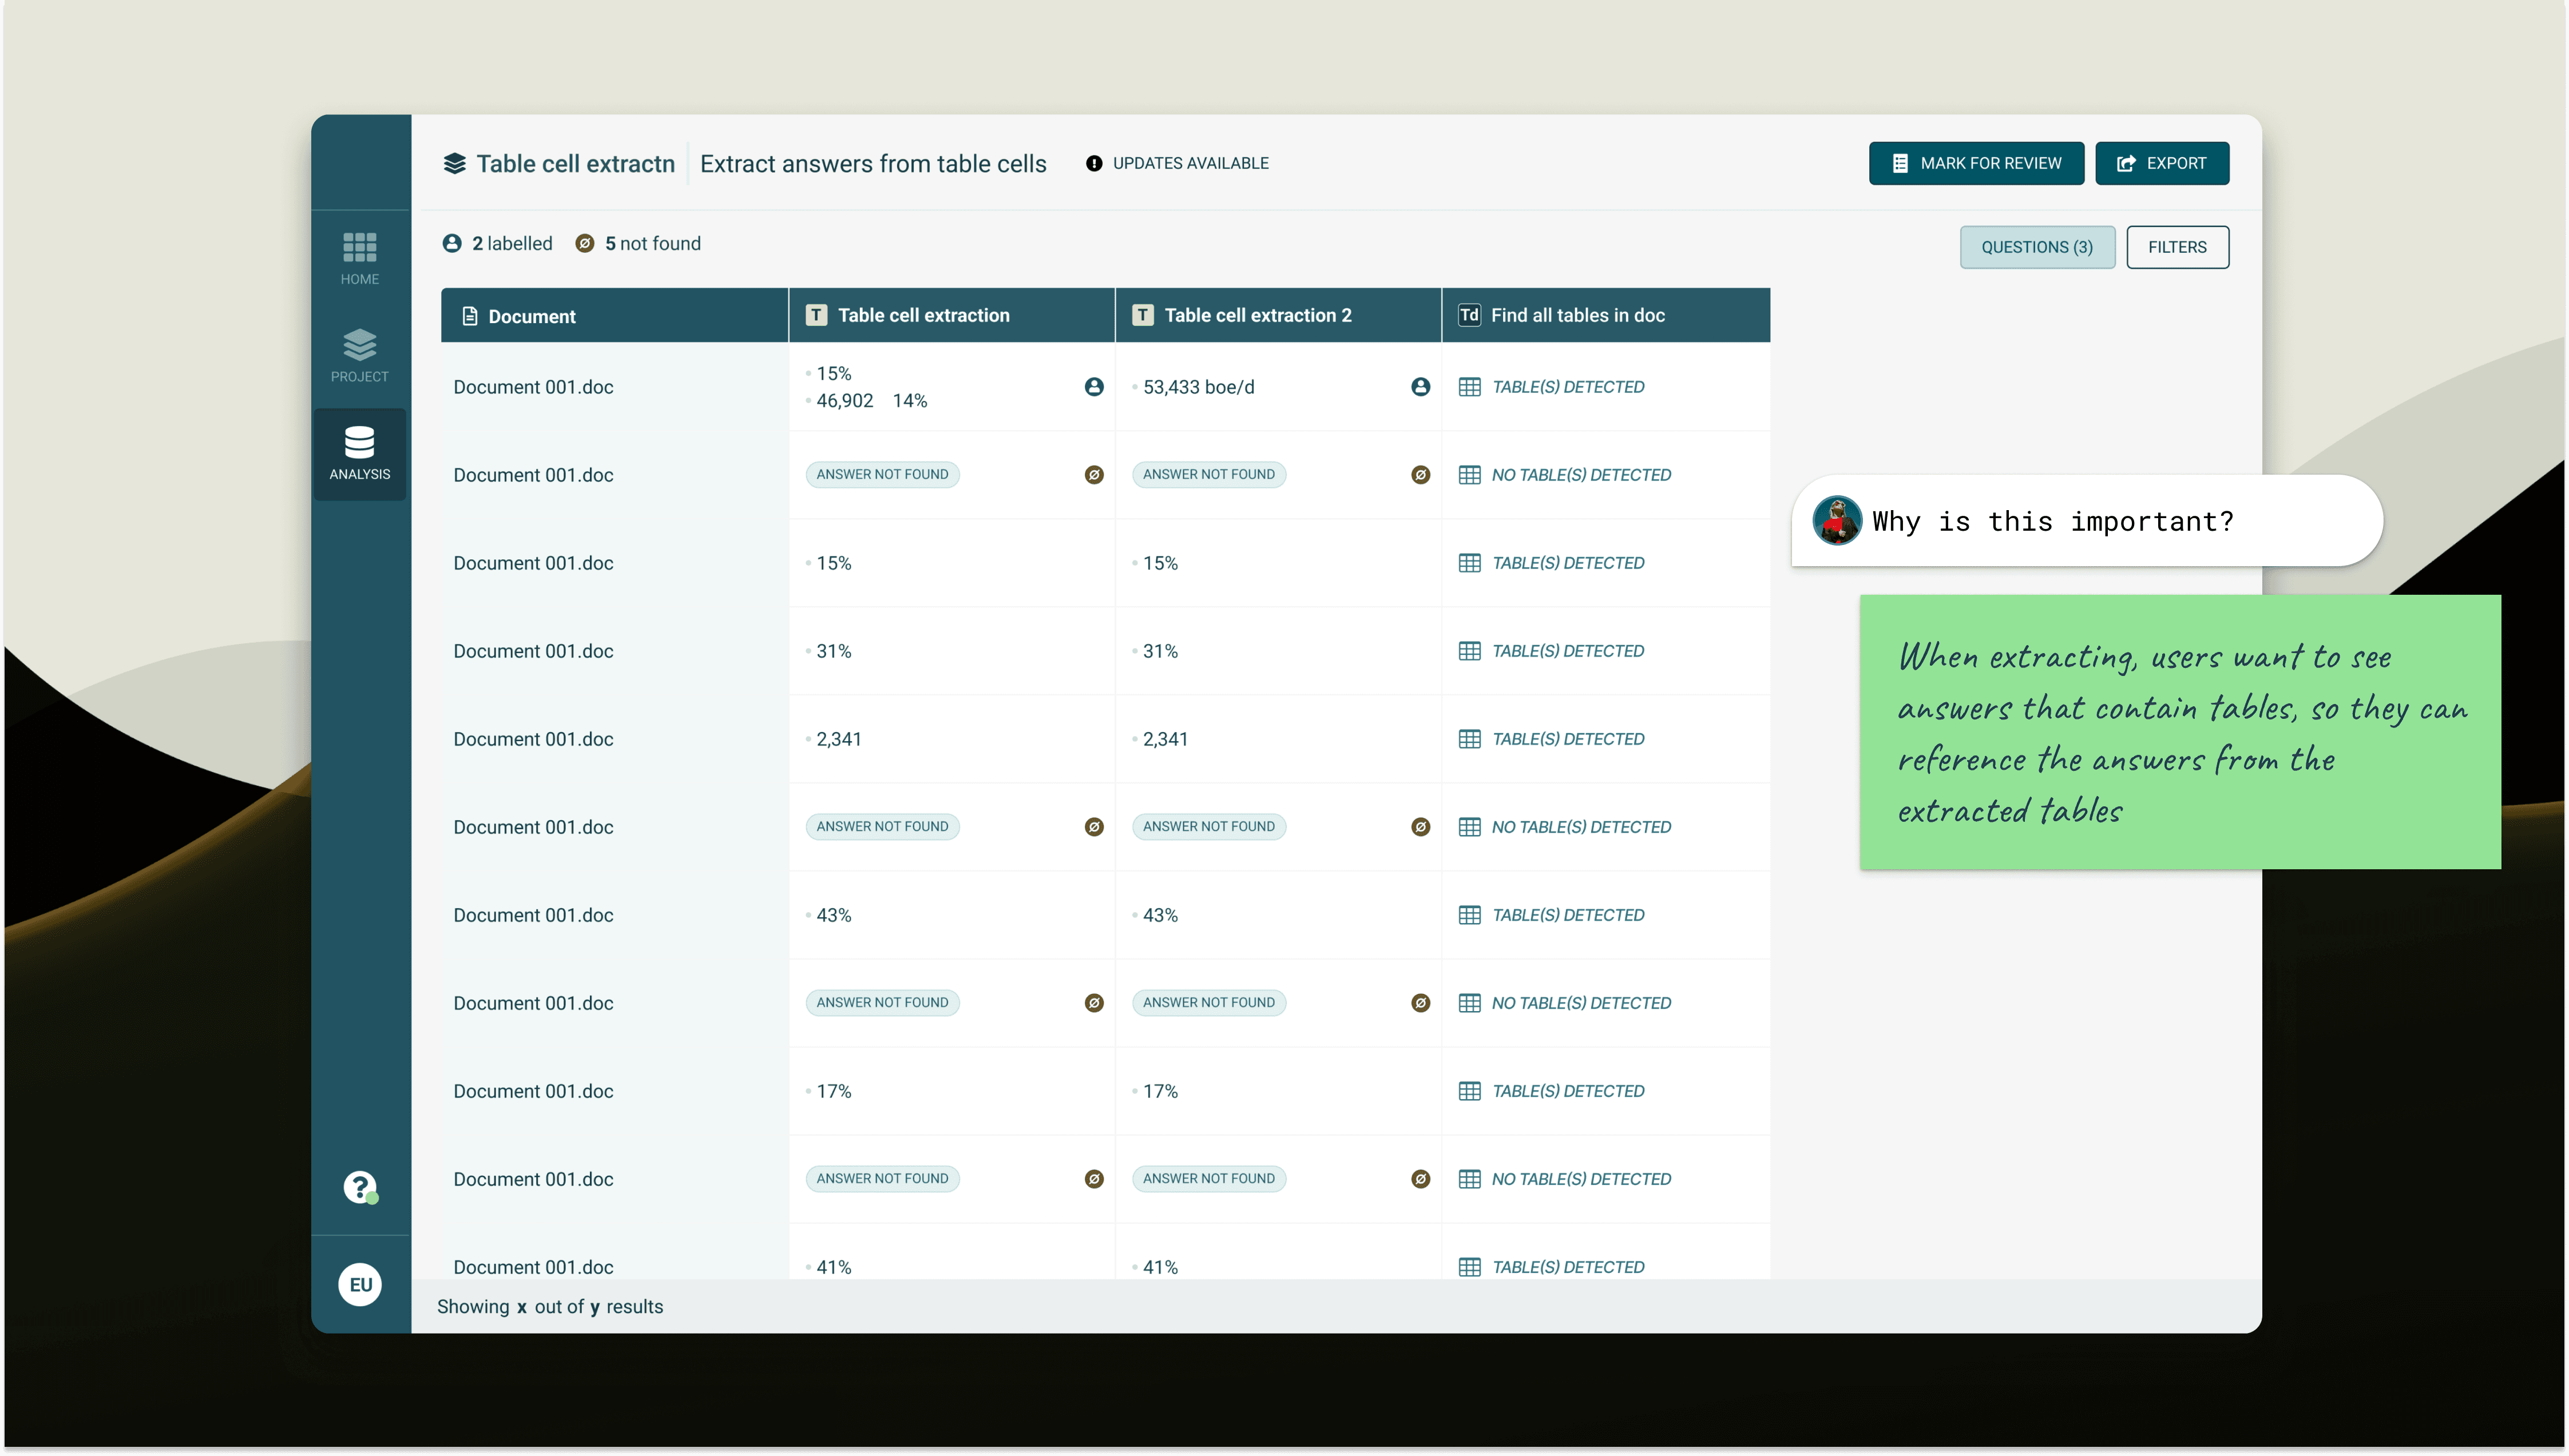Open the table icon in the 2,341 row
Viewport: 2569px width, 1456px height.
click(x=1469, y=739)
